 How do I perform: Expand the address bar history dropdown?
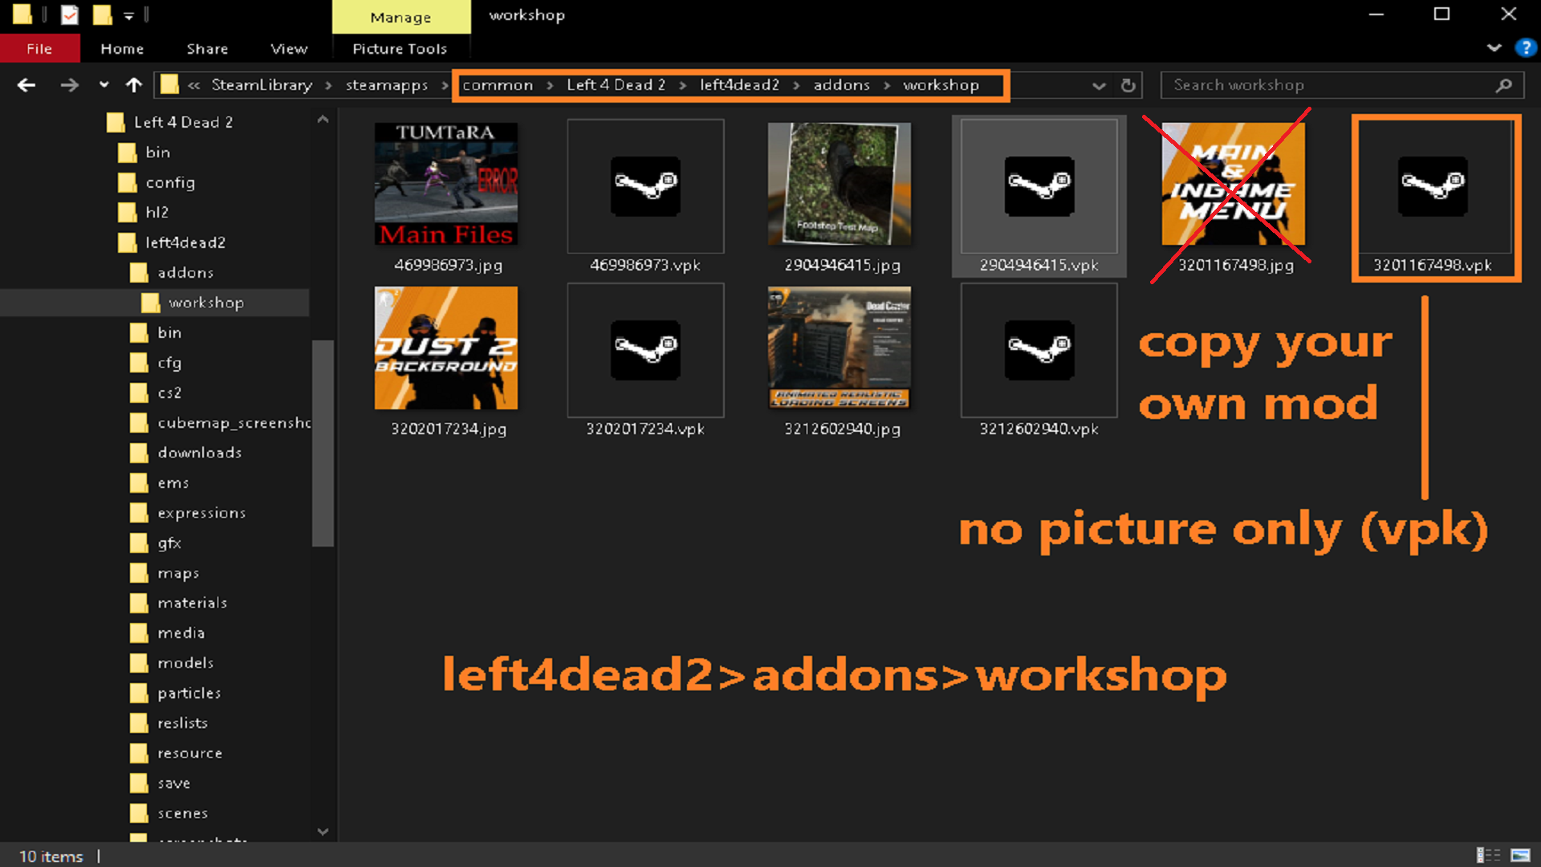pyautogui.click(x=1099, y=85)
